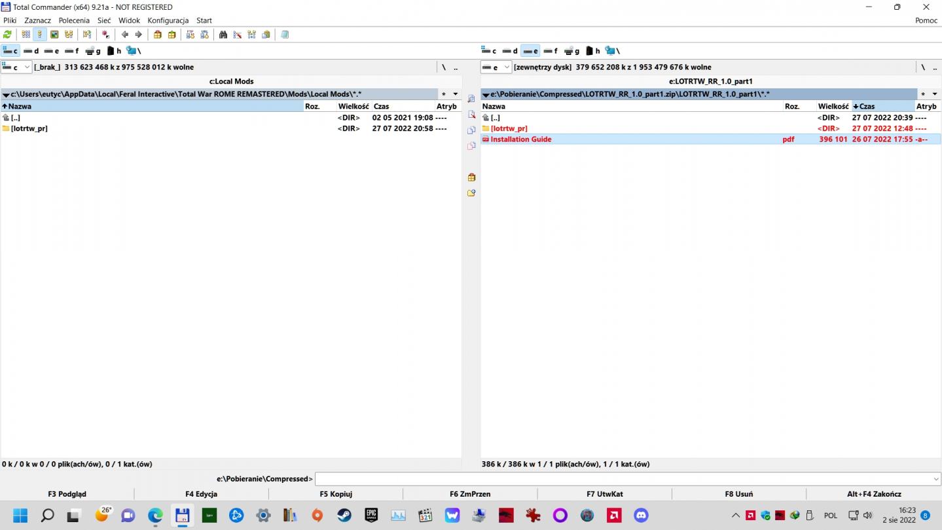Viewport: 942px width, 530px height.
Task: Switch left panel to drive d
Action: 31,51
